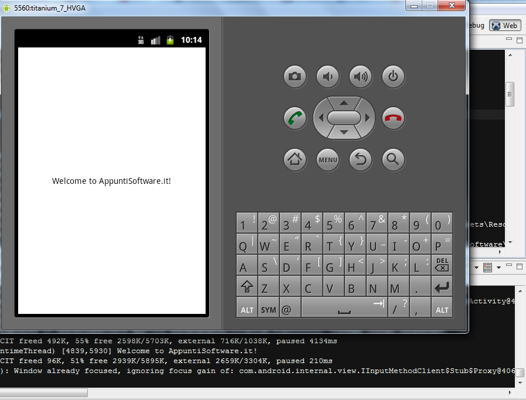Click the P key
Image resolution: width=526 pixels, height=400 pixels.
442,244
